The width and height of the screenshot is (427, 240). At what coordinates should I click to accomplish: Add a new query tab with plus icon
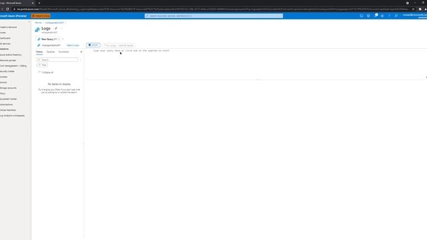click(63, 39)
